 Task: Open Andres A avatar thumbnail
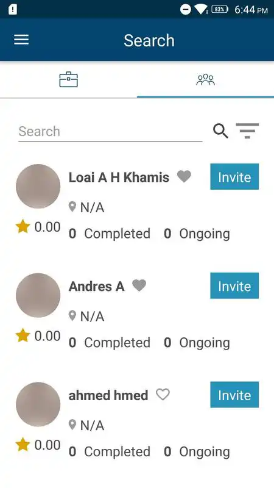click(x=38, y=295)
